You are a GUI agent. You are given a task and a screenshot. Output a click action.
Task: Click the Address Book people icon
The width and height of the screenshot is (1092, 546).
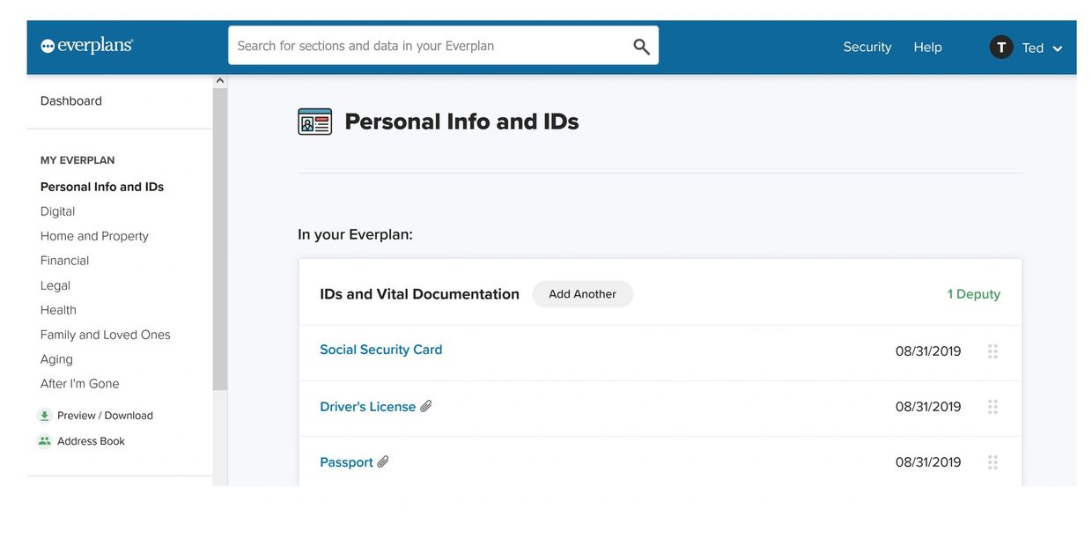coord(44,441)
